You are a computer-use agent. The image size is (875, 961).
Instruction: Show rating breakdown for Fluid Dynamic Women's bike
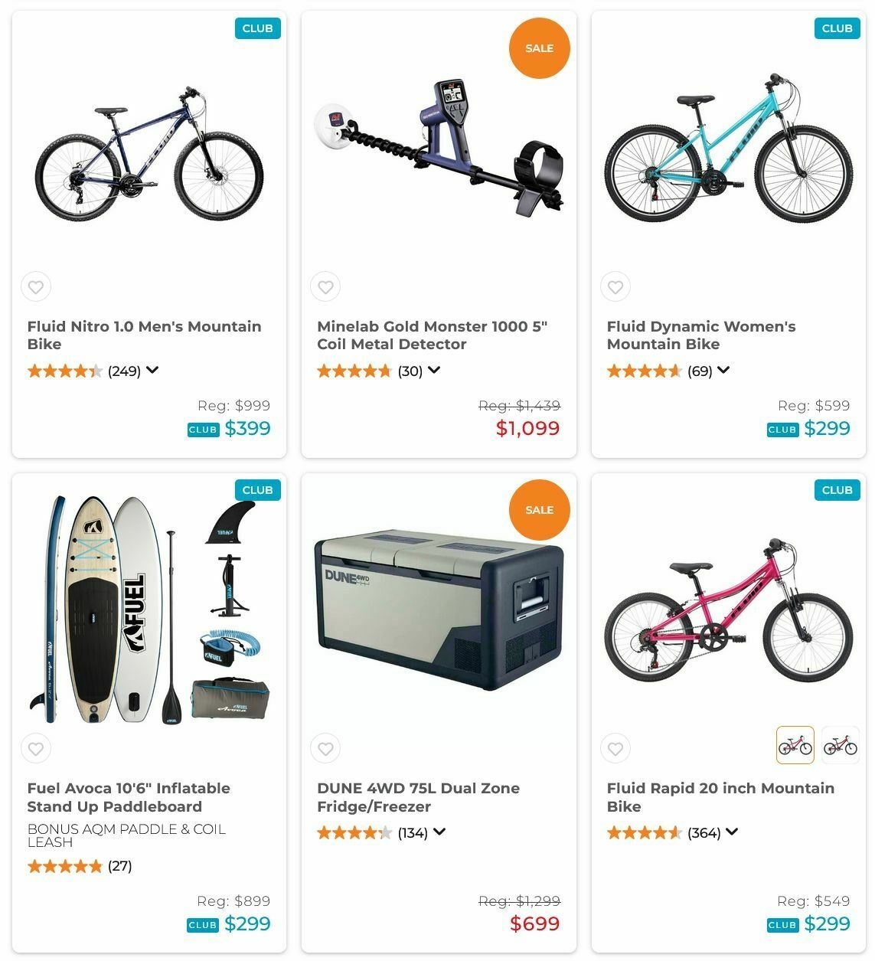point(723,371)
